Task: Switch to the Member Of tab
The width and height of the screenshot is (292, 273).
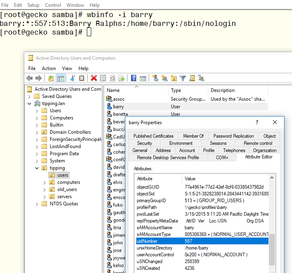Action: tap(193, 136)
